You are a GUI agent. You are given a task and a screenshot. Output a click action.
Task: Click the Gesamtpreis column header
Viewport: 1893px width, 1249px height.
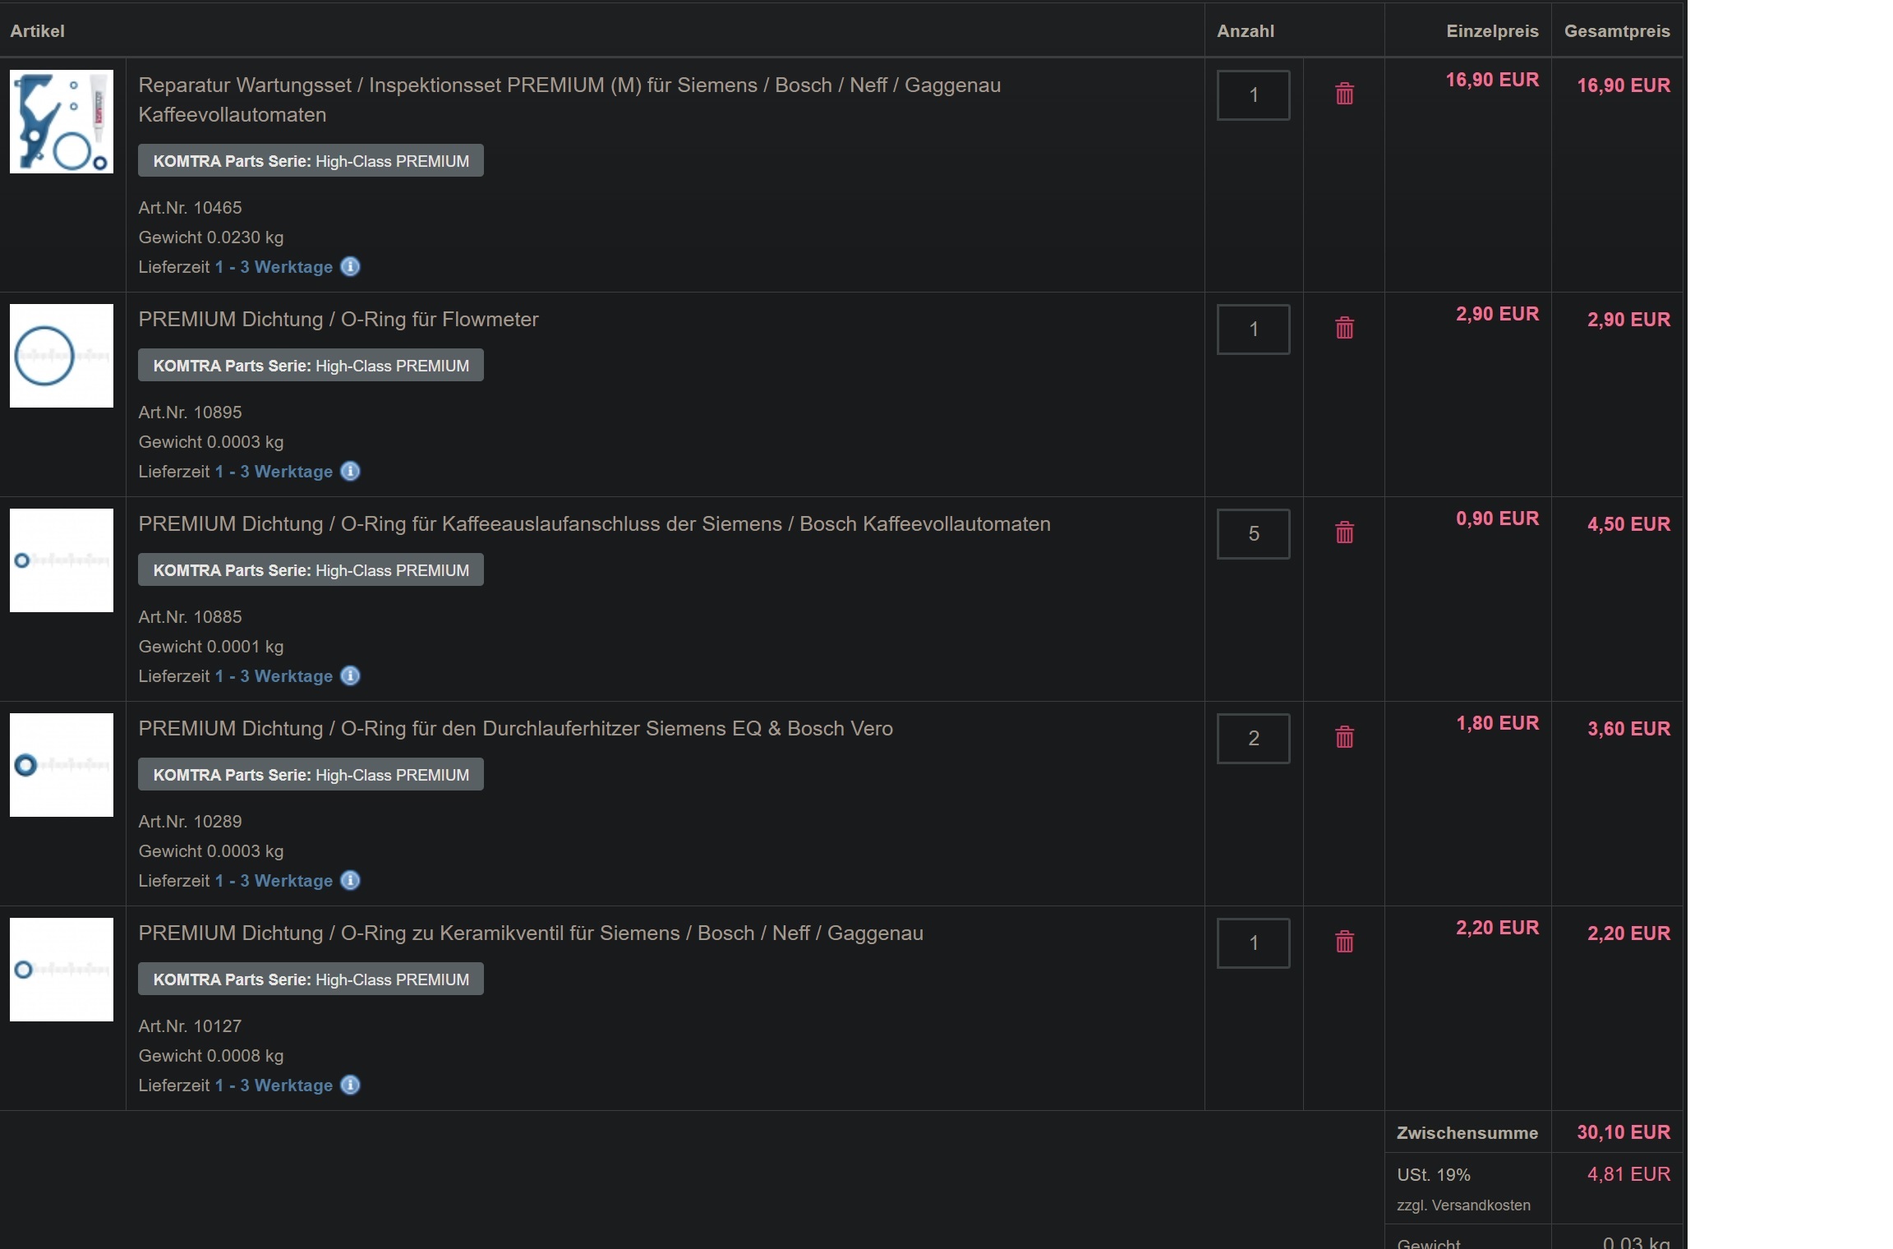(x=1617, y=31)
